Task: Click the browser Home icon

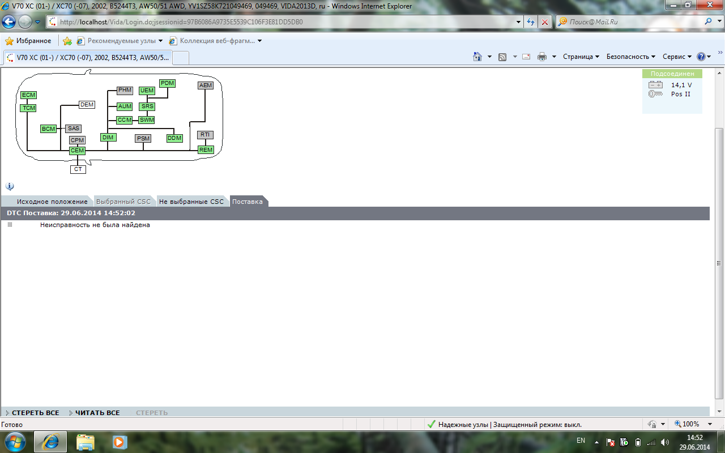Action: pos(477,57)
